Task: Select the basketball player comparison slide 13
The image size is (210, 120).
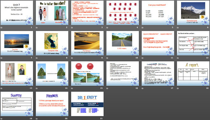Action: click(17, 74)
